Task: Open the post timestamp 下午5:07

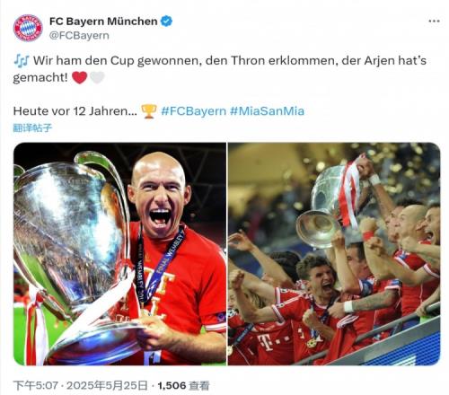Action: point(36,385)
